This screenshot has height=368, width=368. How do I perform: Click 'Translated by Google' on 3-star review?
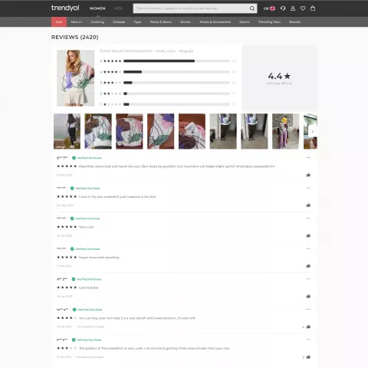click(90, 357)
